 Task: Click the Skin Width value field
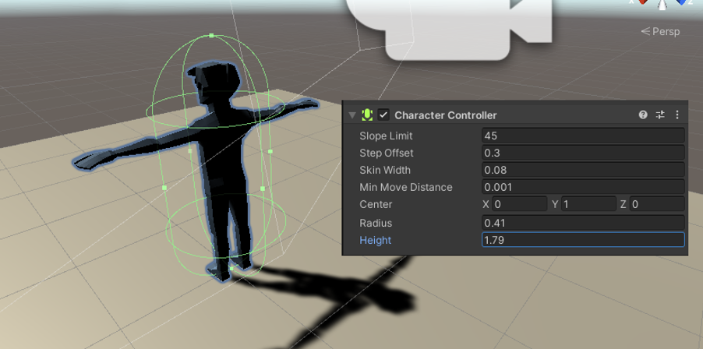583,170
